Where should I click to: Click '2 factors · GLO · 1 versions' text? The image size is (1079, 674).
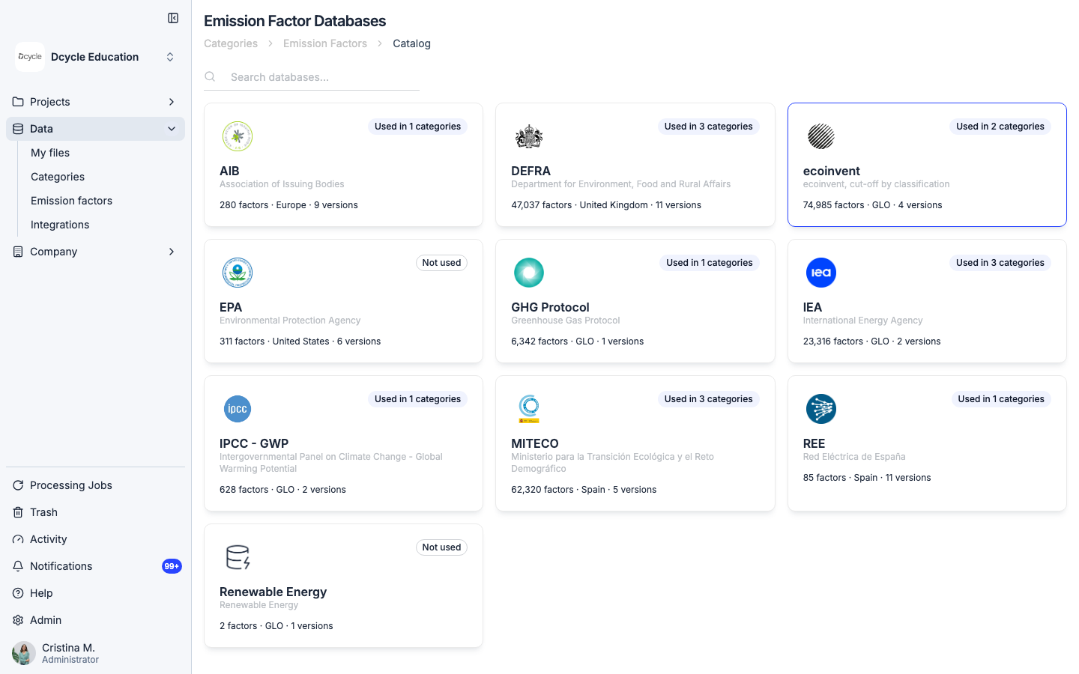click(276, 626)
